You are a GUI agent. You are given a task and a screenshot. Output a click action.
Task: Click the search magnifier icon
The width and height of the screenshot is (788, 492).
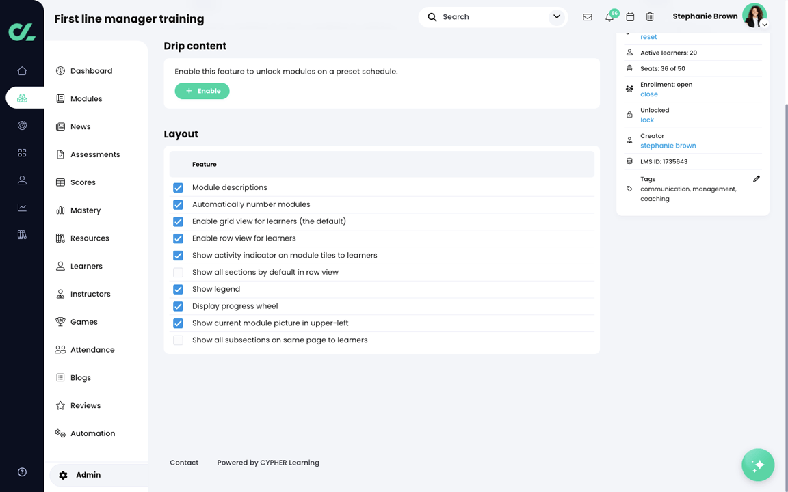point(432,17)
